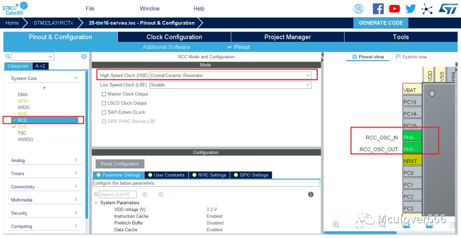Viewport: 461px width, 238px height.
Task: Click the Pinout view chip icon
Action: pyautogui.click(x=355, y=57)
